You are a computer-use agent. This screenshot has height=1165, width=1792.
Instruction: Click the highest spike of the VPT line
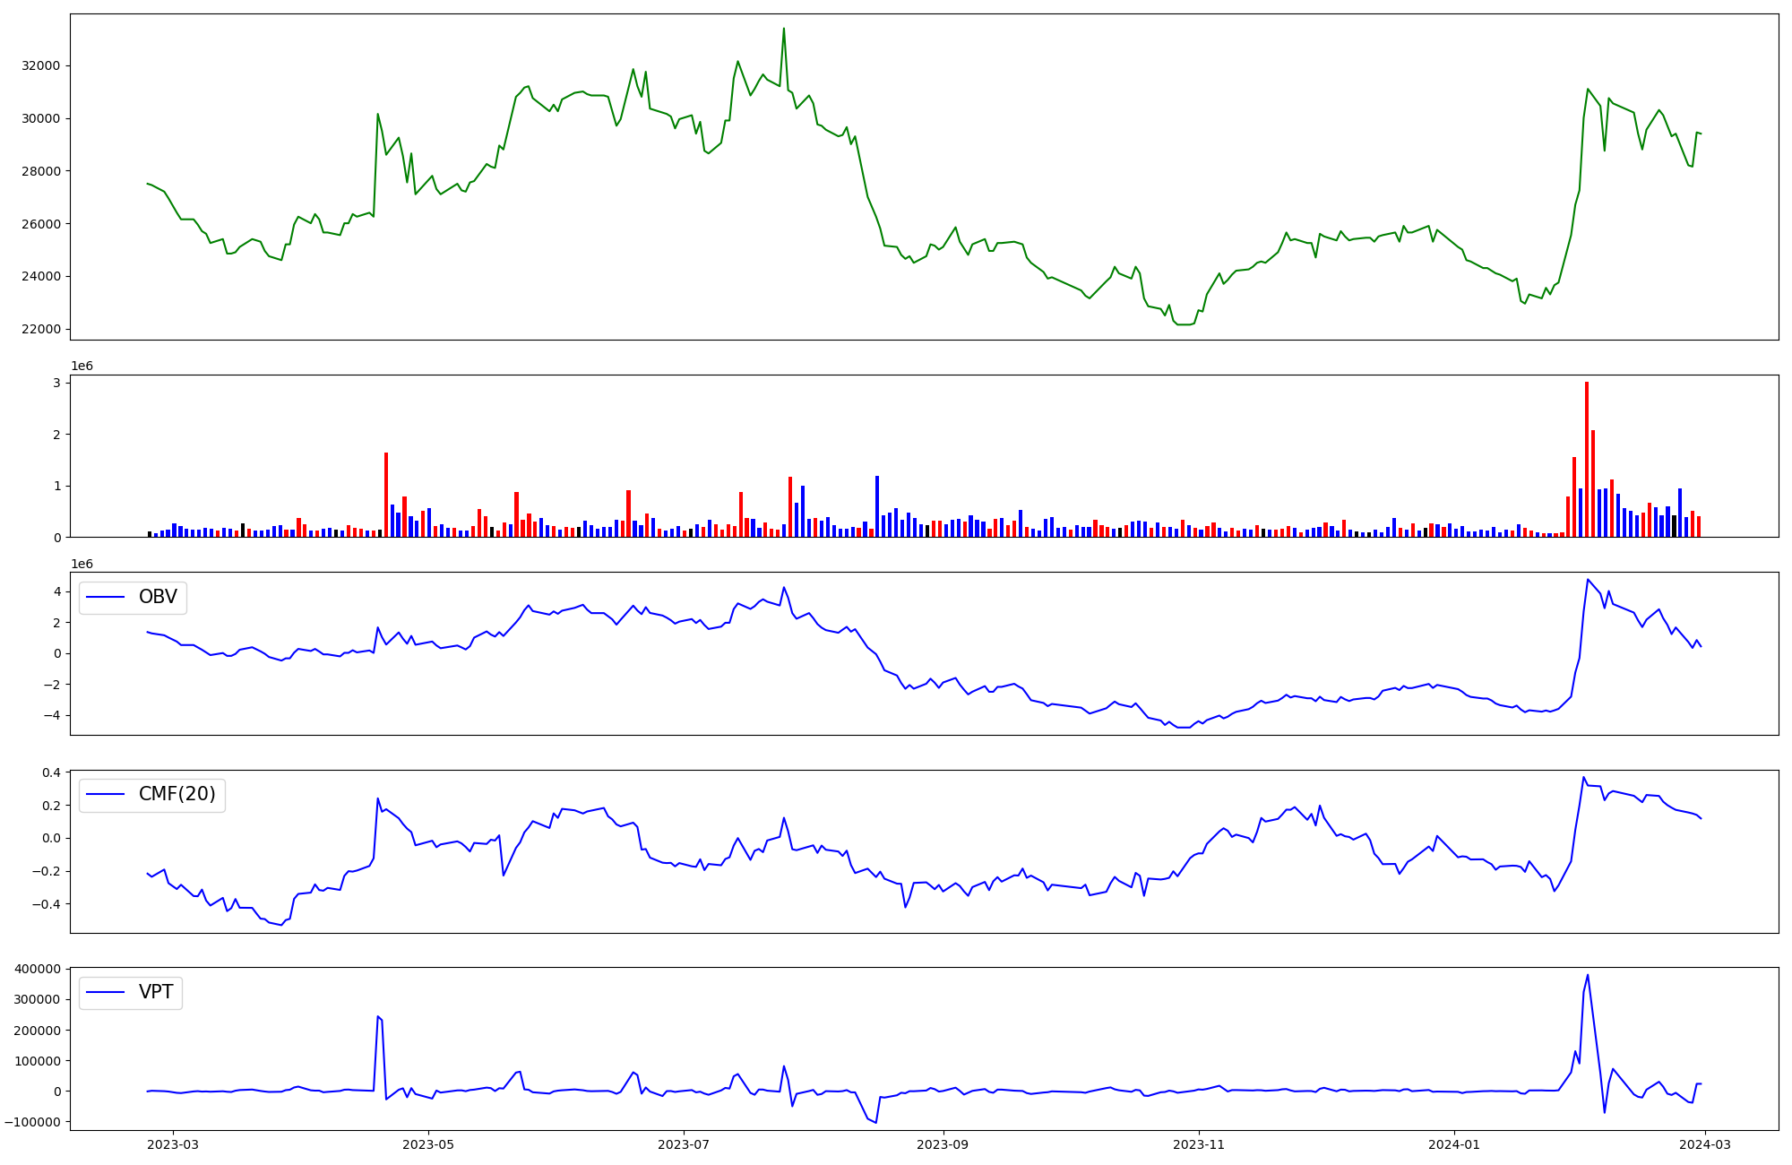(x=1587, y=976)
